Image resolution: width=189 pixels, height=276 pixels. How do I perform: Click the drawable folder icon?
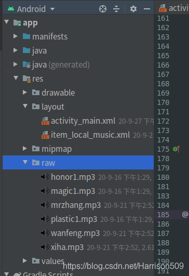tap(36, 93)
